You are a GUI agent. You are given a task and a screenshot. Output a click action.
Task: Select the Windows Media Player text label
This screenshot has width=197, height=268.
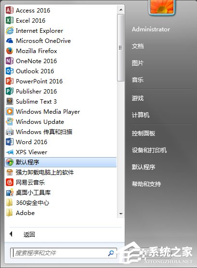coord(48,112)
